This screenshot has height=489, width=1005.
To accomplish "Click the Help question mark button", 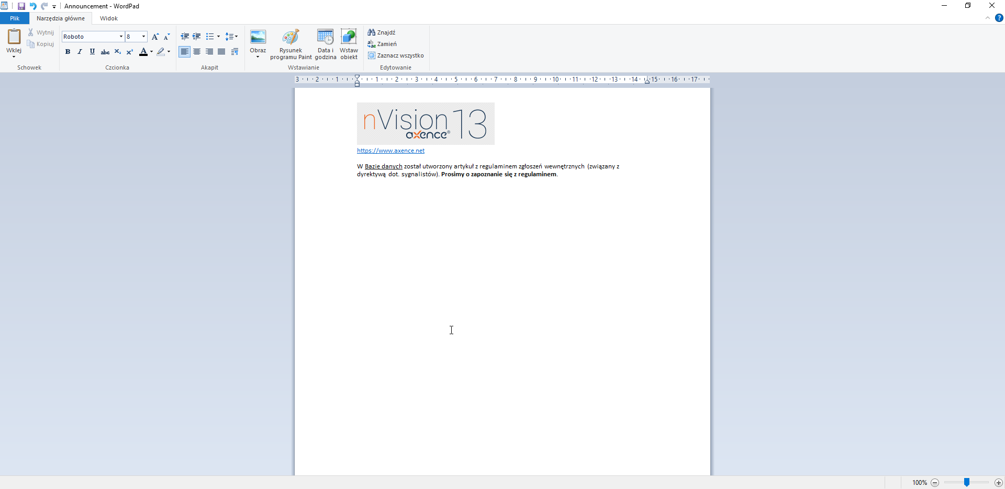I will [x=999, y=17].
